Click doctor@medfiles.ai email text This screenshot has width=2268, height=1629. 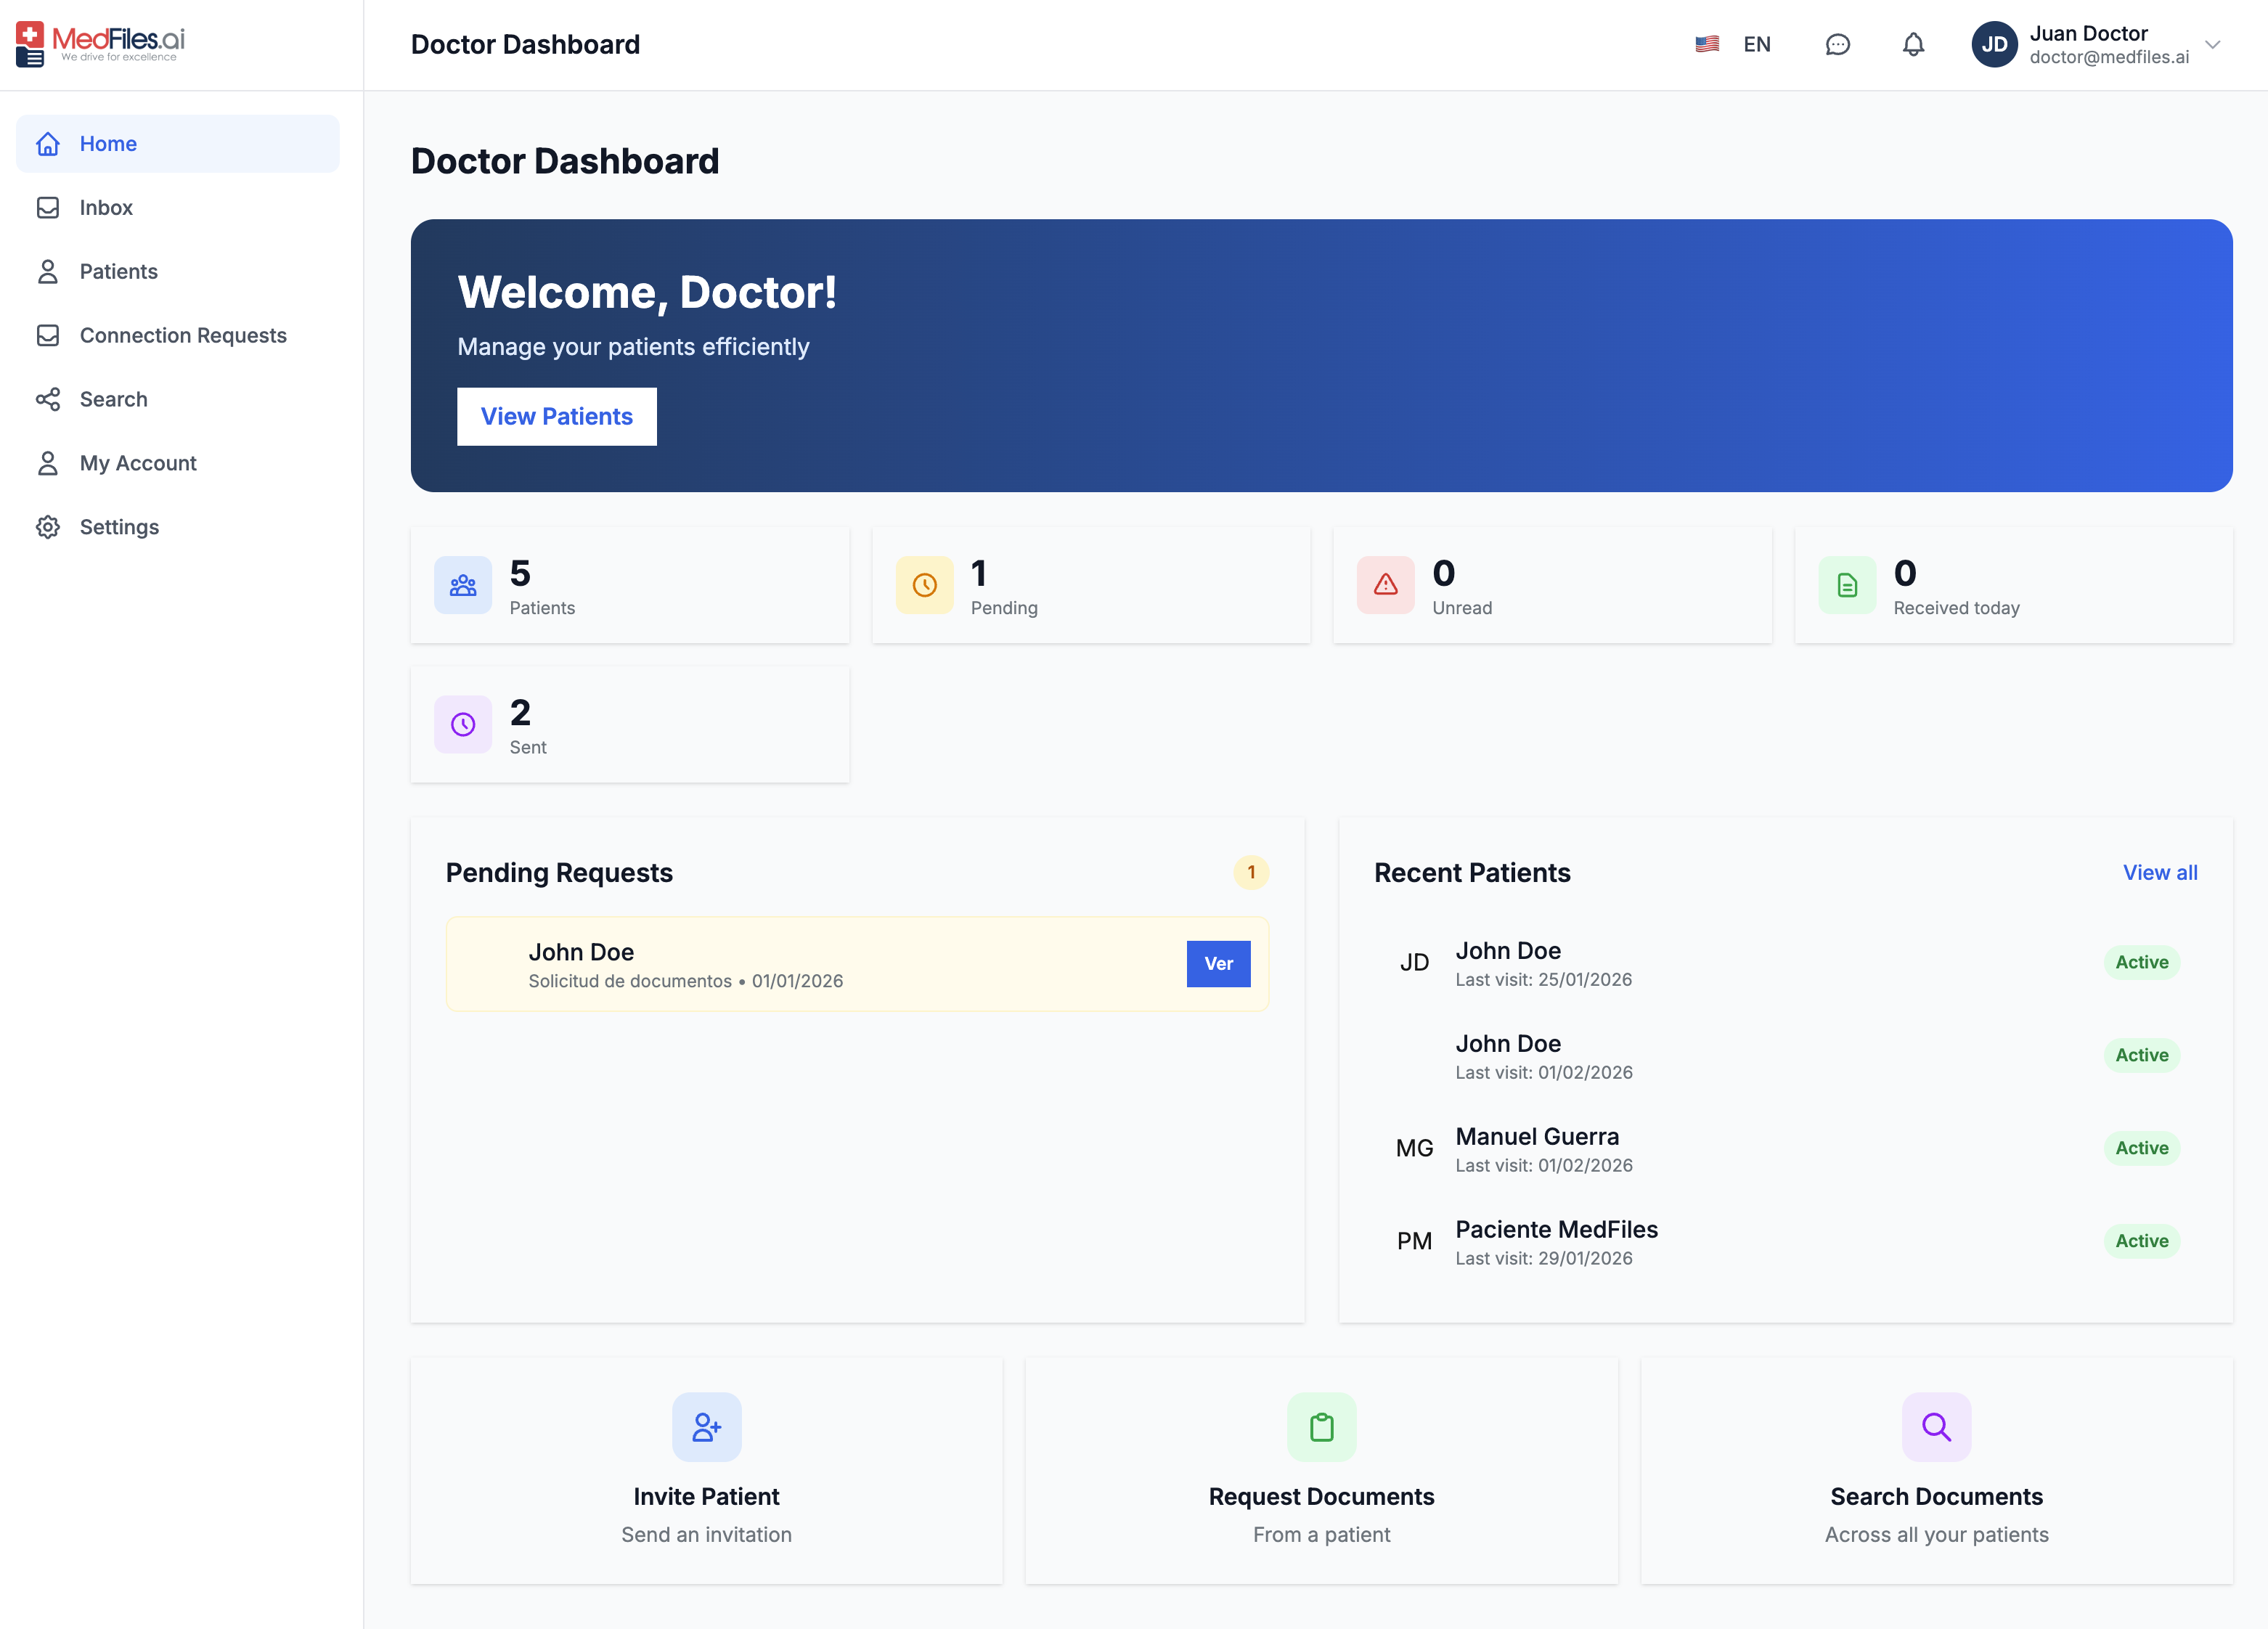pos(2108,58)
